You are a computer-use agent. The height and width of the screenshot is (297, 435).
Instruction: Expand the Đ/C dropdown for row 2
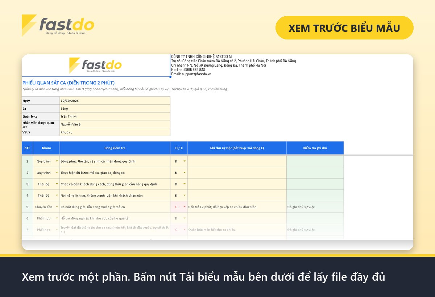pos(185,173)
